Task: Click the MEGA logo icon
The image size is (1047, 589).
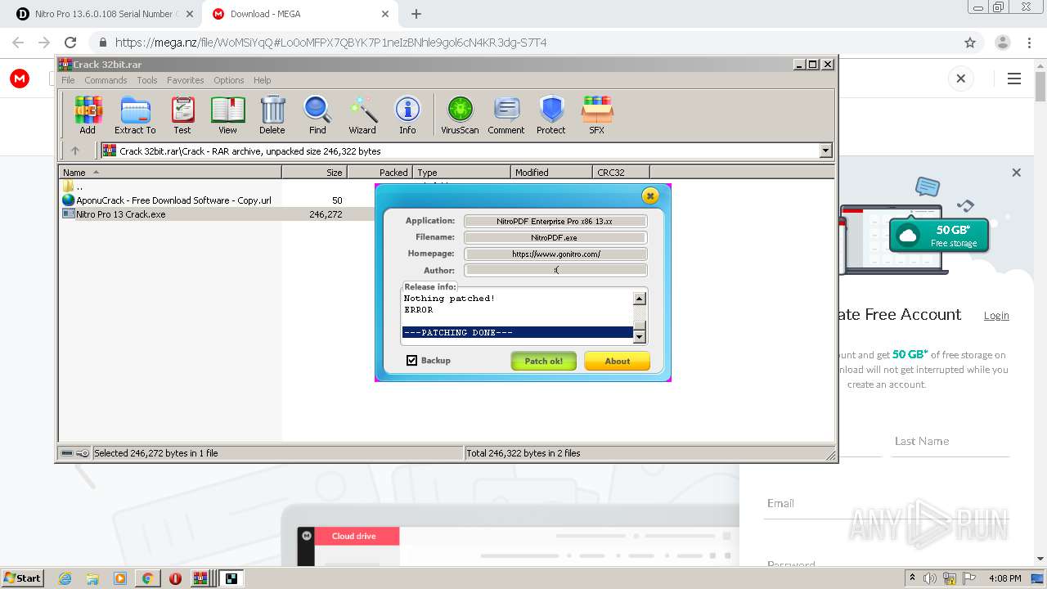Action: pyautogui.click(x=20, y=79)
